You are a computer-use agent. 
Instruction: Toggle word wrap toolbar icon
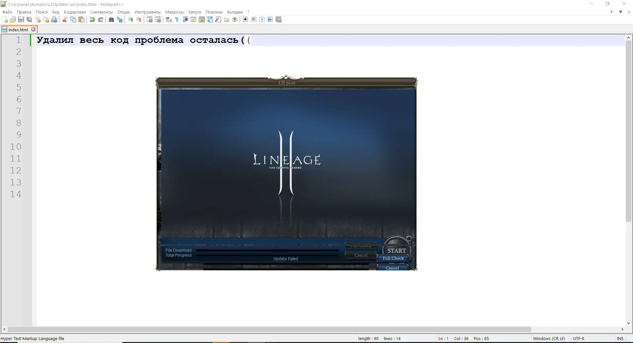169,19
